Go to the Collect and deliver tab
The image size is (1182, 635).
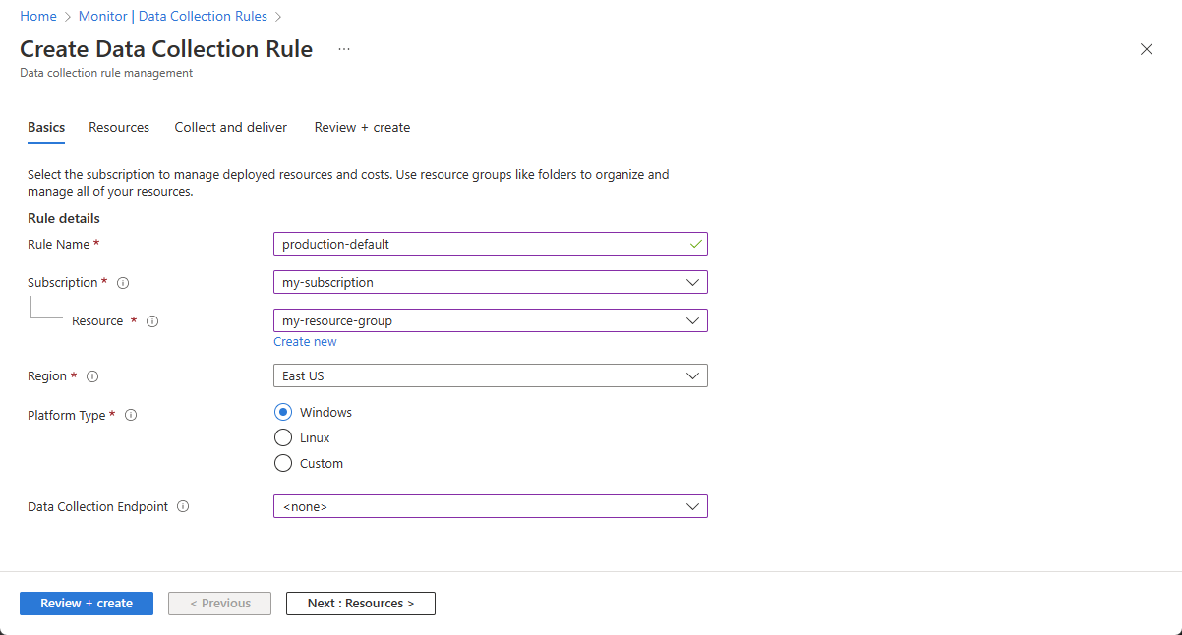(x=231, y=128)
